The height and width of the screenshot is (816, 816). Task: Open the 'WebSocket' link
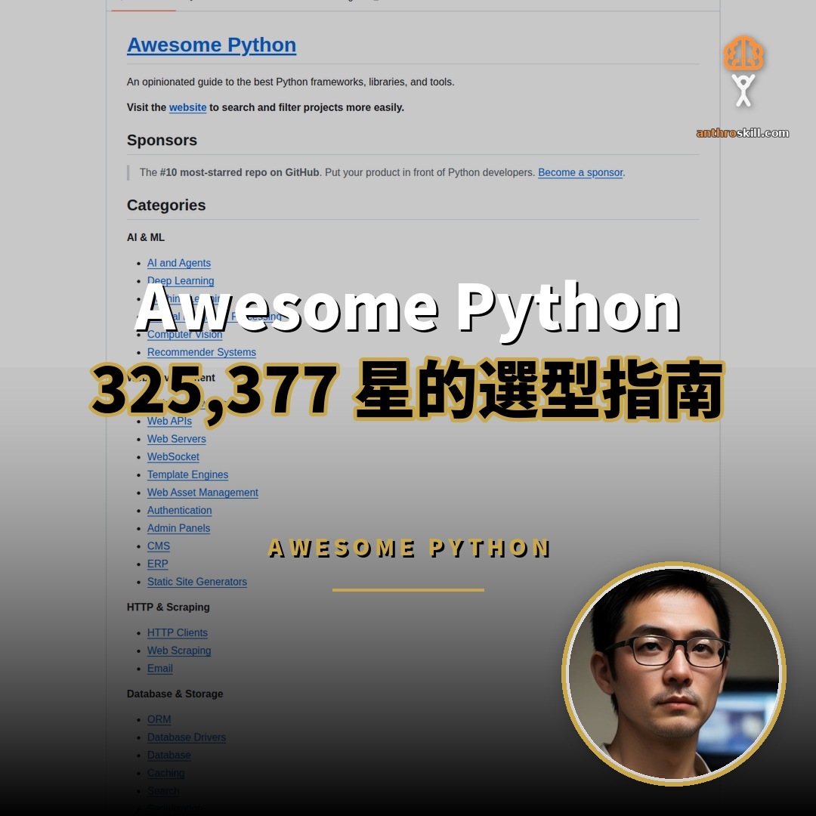coord(173,456)
